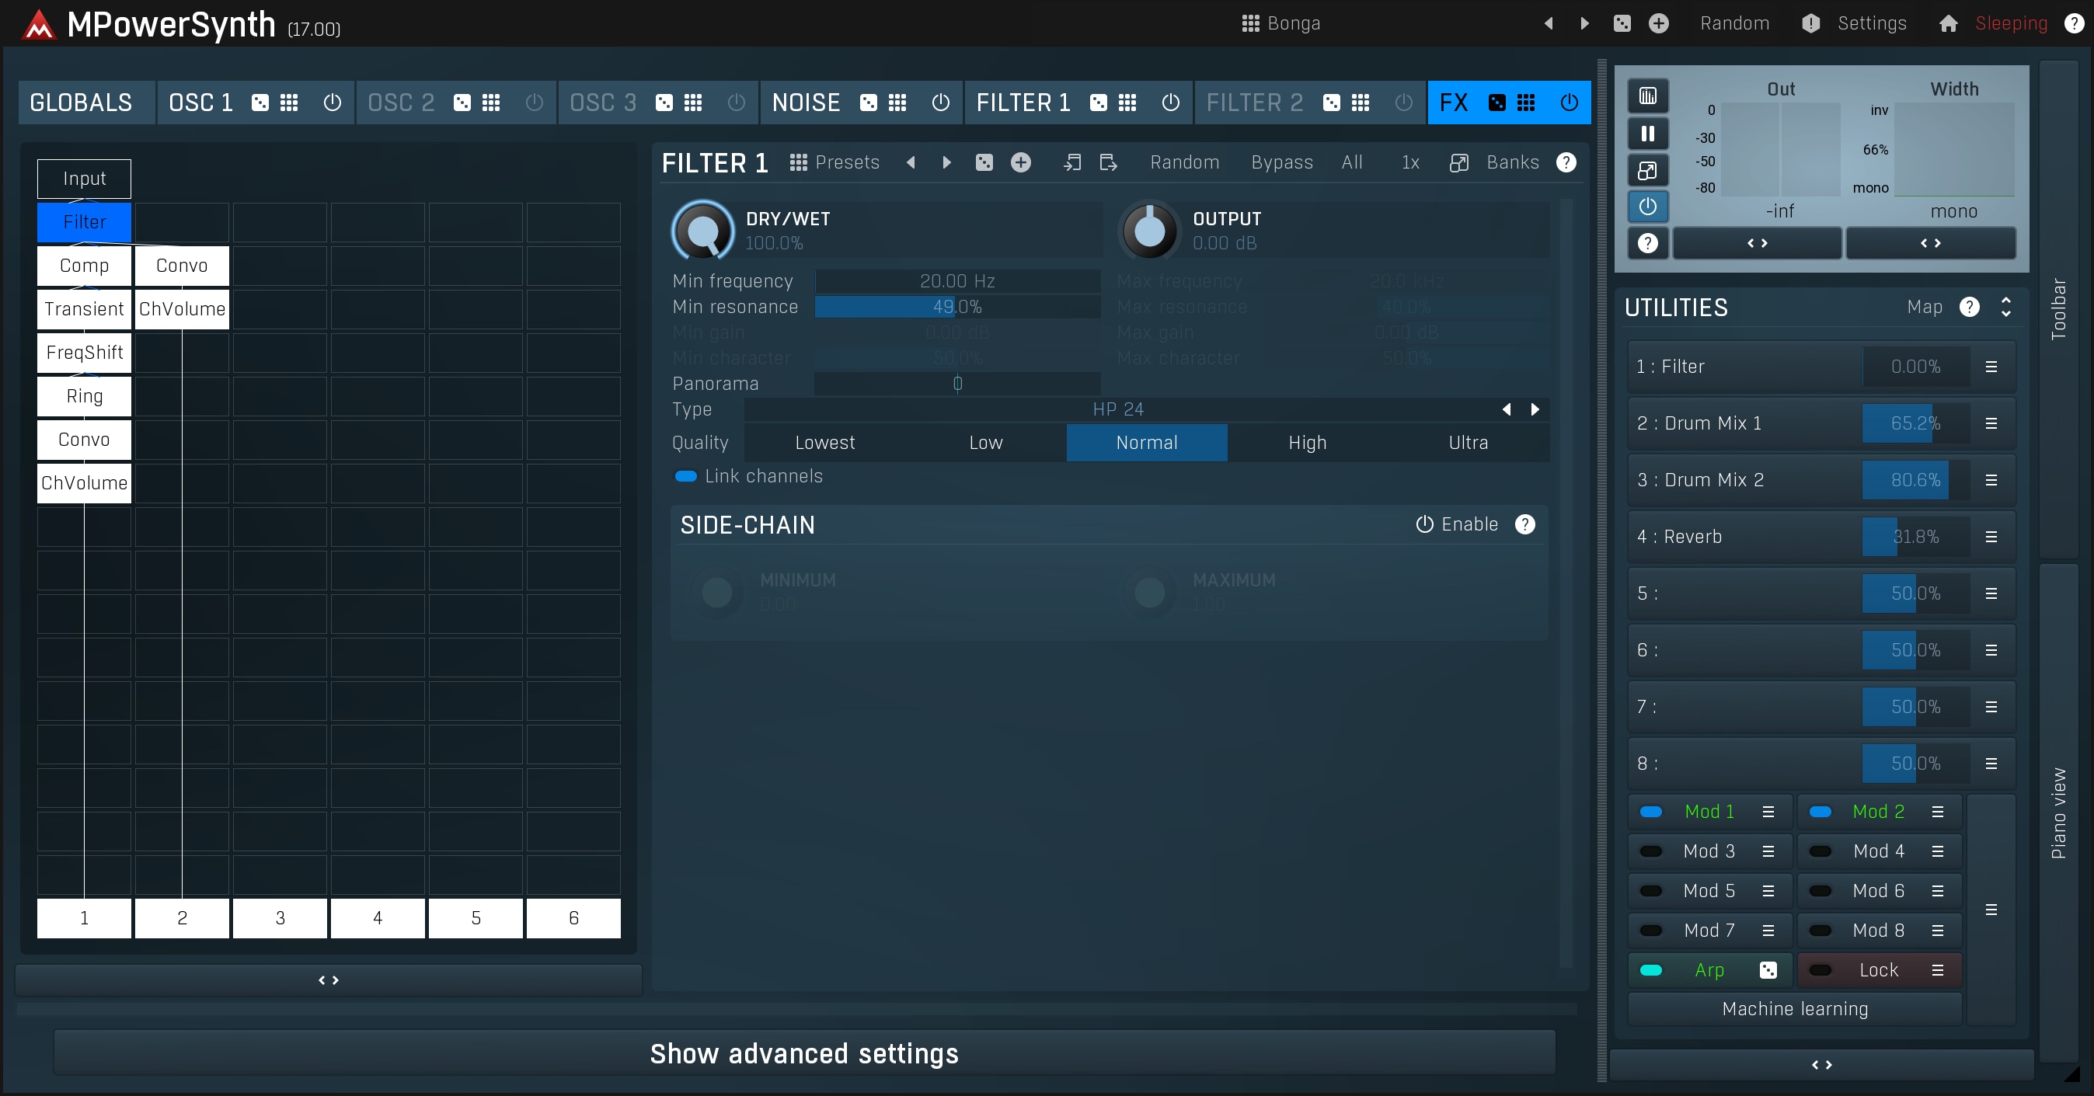The width and height of the screenshot is (2094, 1096).
Task: Toggle OSC 2 power button
Action: (x=534, y=103)
